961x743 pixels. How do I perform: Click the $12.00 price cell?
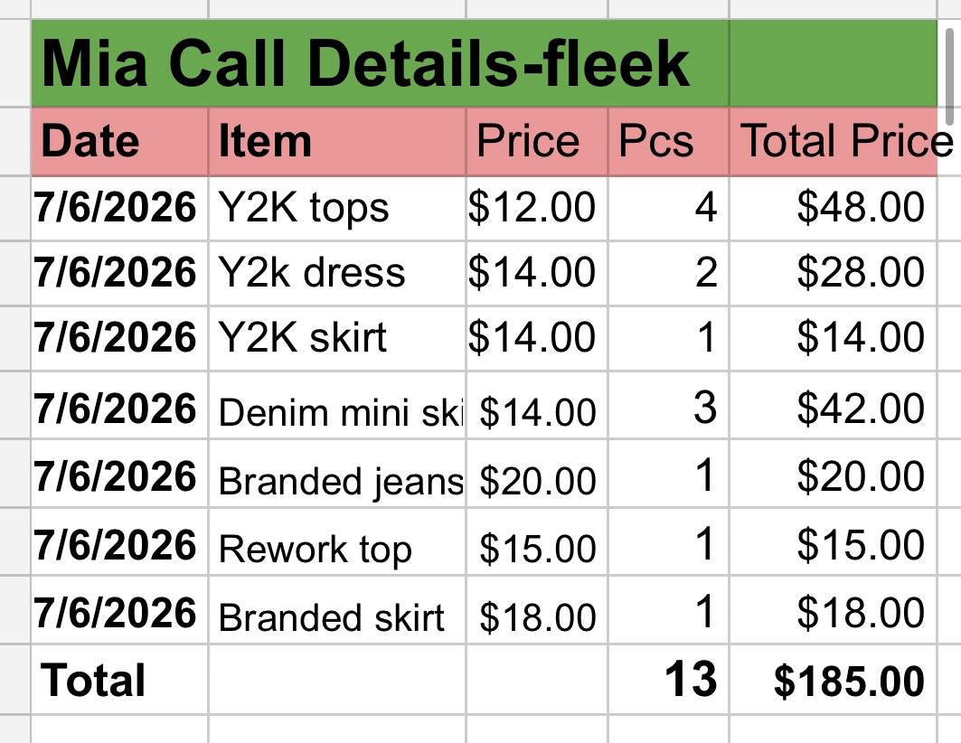tap(537, 208)
